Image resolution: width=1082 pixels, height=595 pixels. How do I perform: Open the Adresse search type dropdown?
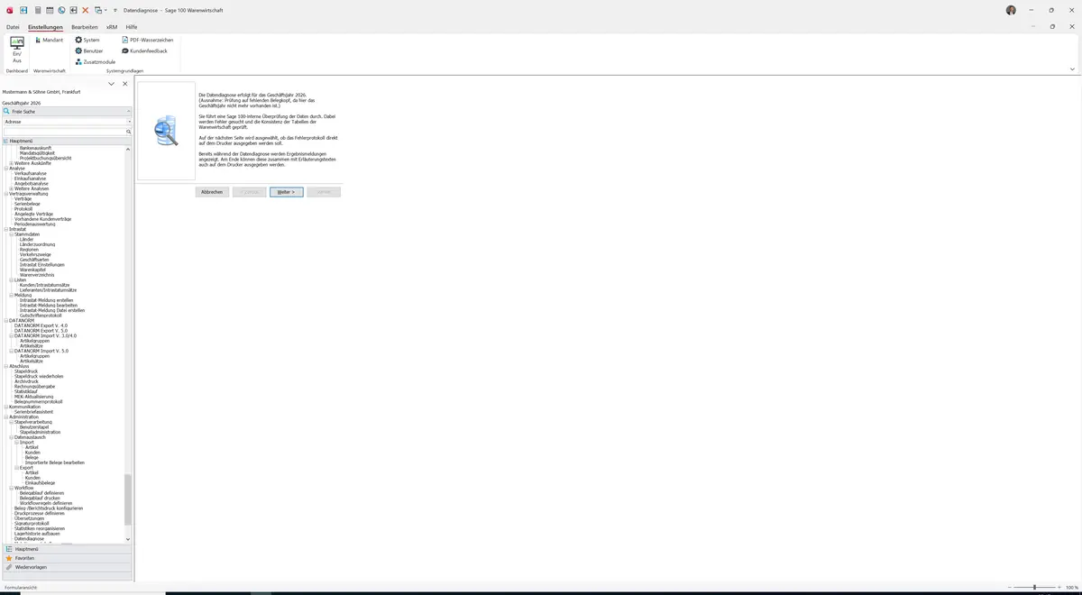[129, 121]
